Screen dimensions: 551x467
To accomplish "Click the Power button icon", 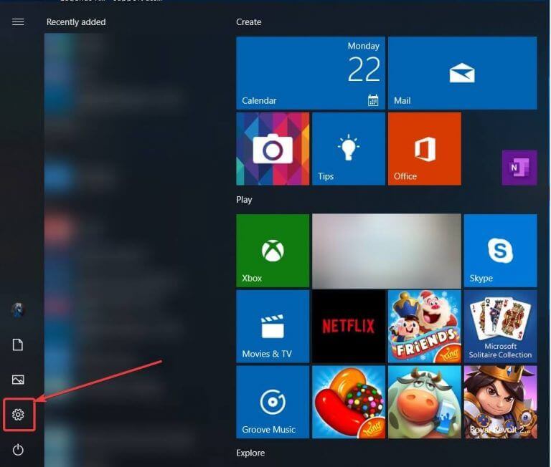I will [18, 450].
